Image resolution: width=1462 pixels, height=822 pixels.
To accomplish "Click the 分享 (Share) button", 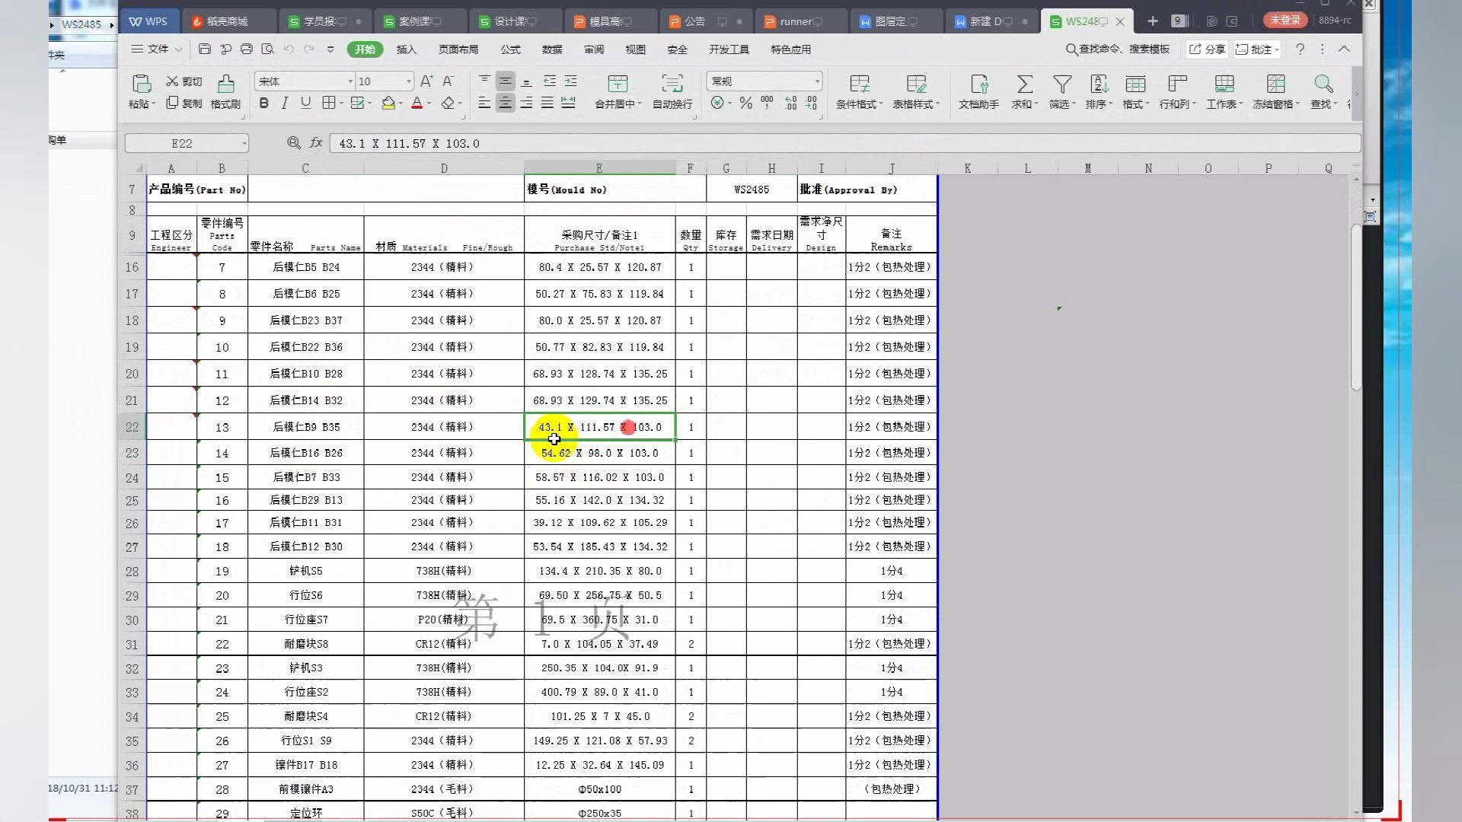I will click(1207, 49).
